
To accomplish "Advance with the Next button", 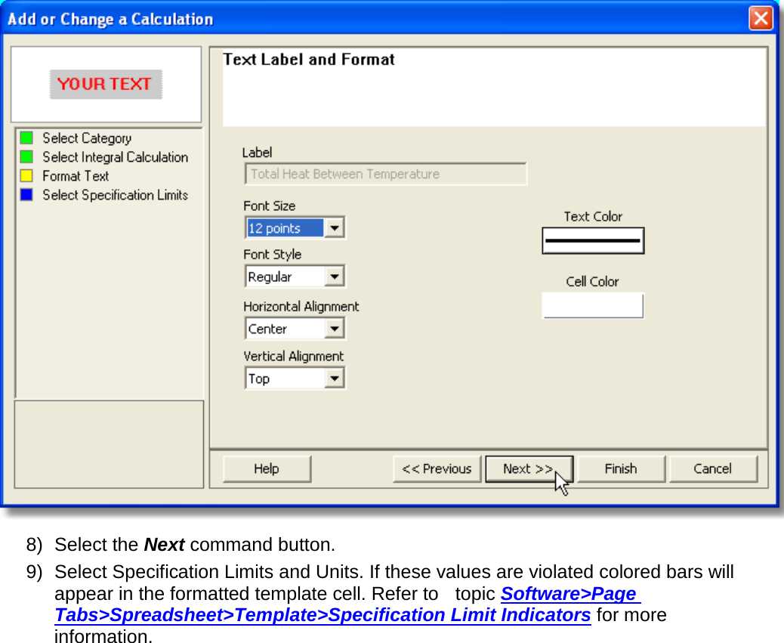I will coord(529,468).
